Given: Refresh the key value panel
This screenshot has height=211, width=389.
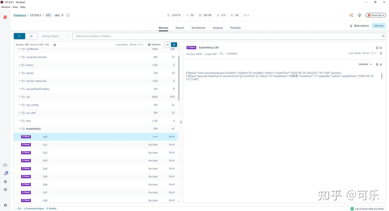Looking at the screenshot, I should pyautogui.click(x=372, y=53).
